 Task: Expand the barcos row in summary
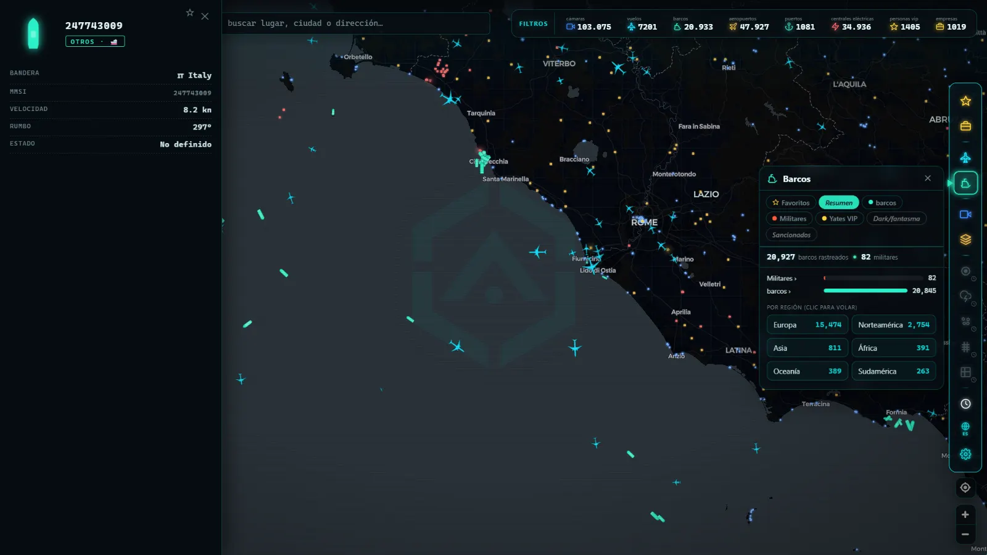tap(851, 291)
